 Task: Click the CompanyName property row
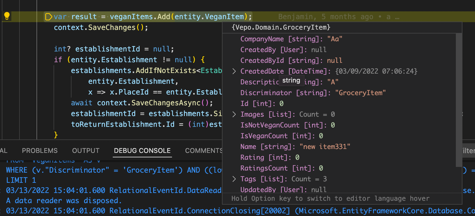[291, 39]
